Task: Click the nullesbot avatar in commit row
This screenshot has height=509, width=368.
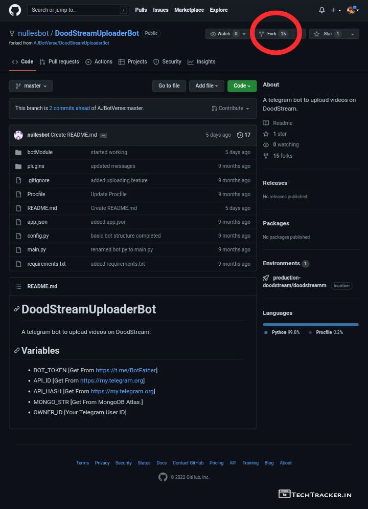Action: (x=18, y=135)
